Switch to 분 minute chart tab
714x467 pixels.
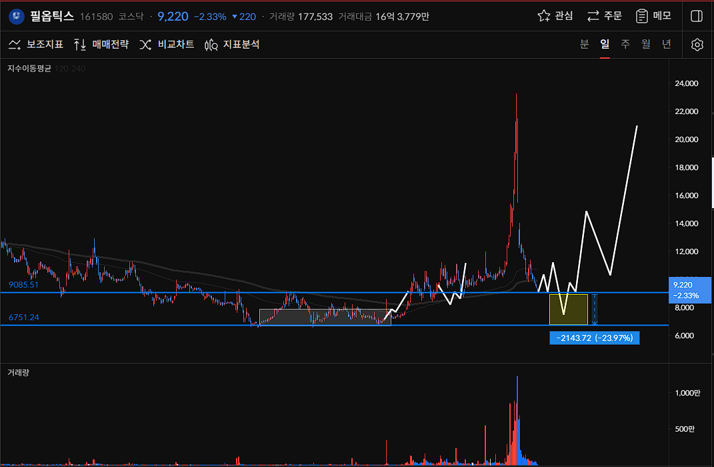(585, 45)
